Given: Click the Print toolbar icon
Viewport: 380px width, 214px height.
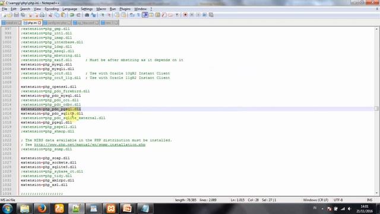Looking at the screenshot, I should pos(42,15).
